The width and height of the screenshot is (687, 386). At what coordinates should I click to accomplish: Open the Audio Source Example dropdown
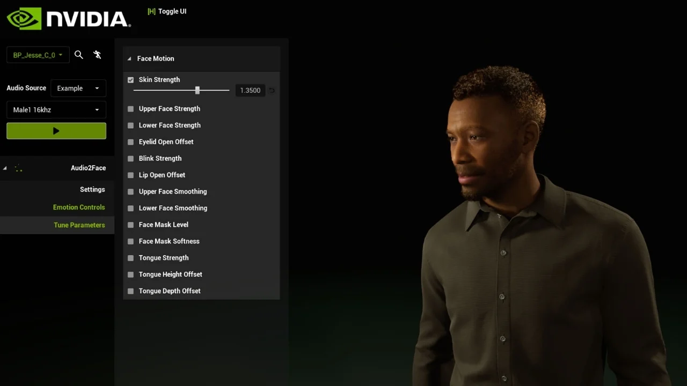[78, 88]
